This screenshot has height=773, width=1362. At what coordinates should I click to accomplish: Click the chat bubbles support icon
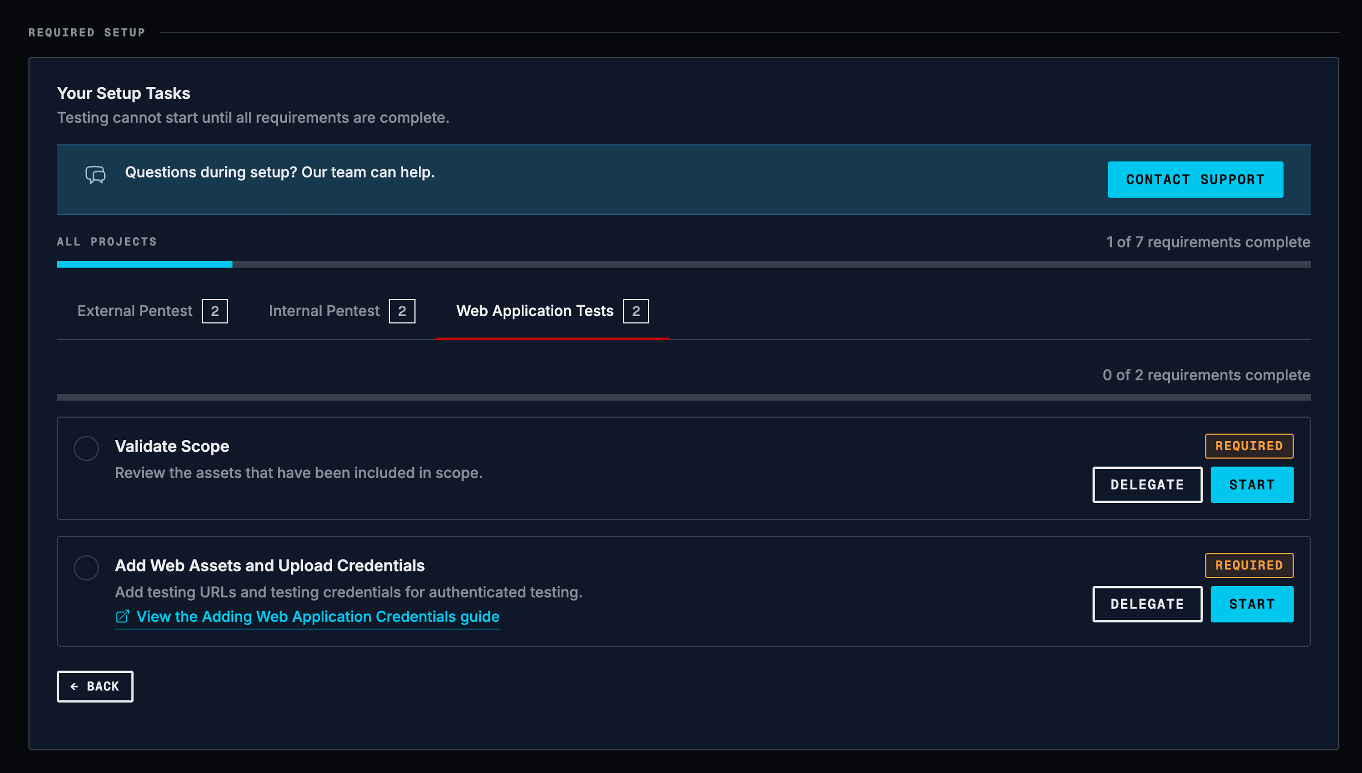[95, 175]
